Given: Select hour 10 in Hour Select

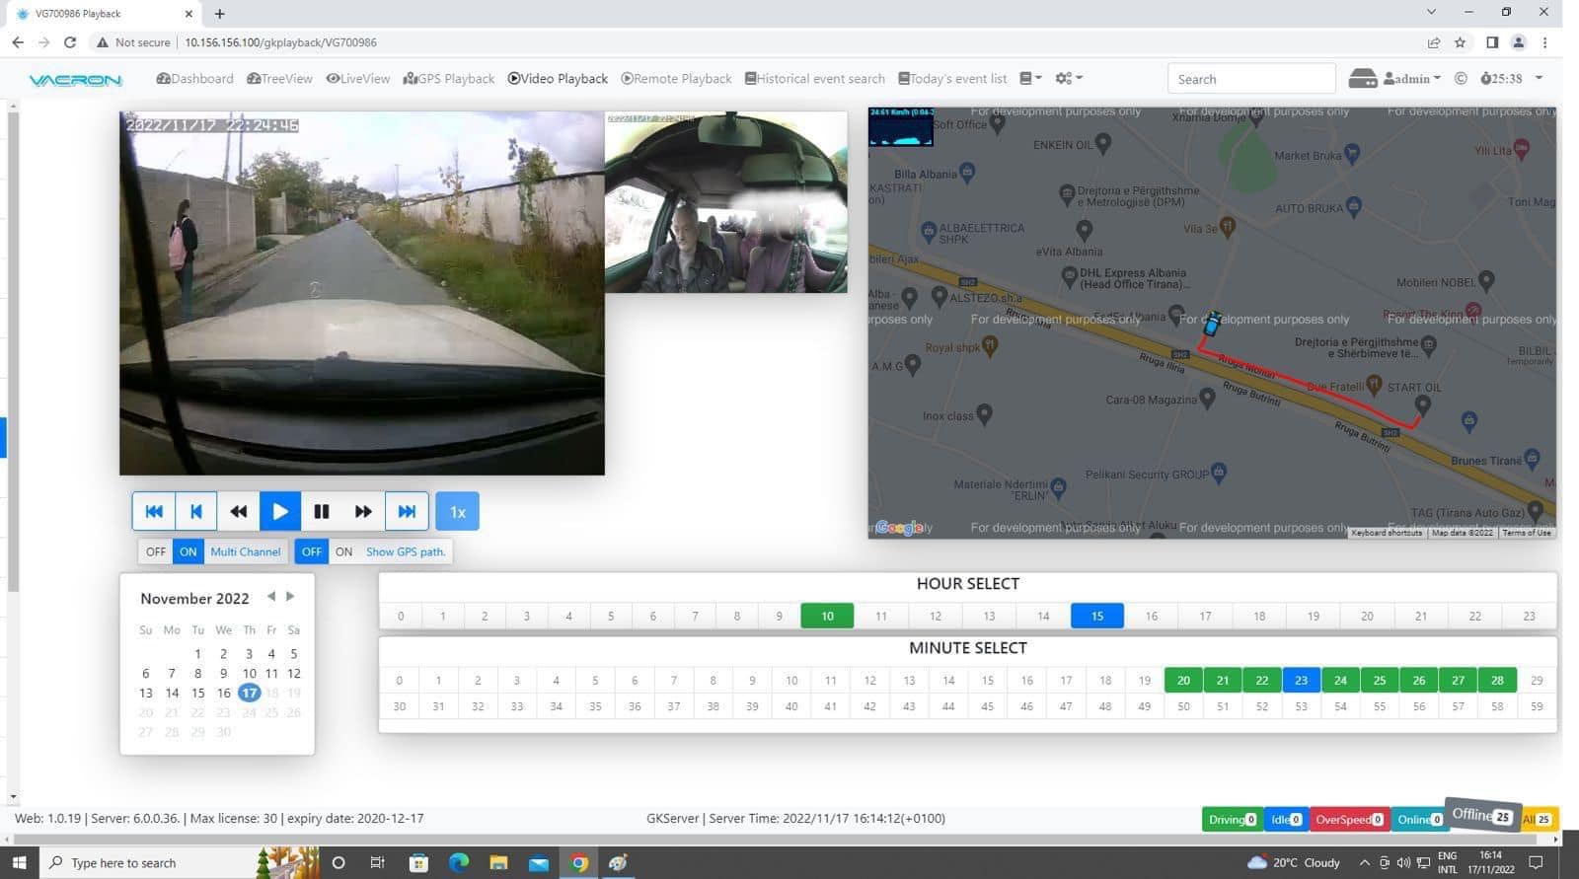Looking at the screenshot, I should 827,616.
